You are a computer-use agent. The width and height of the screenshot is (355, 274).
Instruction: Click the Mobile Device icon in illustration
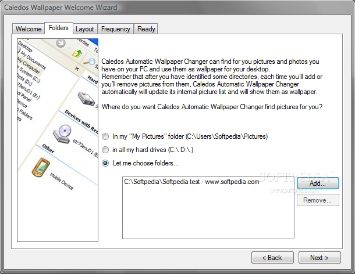(41, 167)
